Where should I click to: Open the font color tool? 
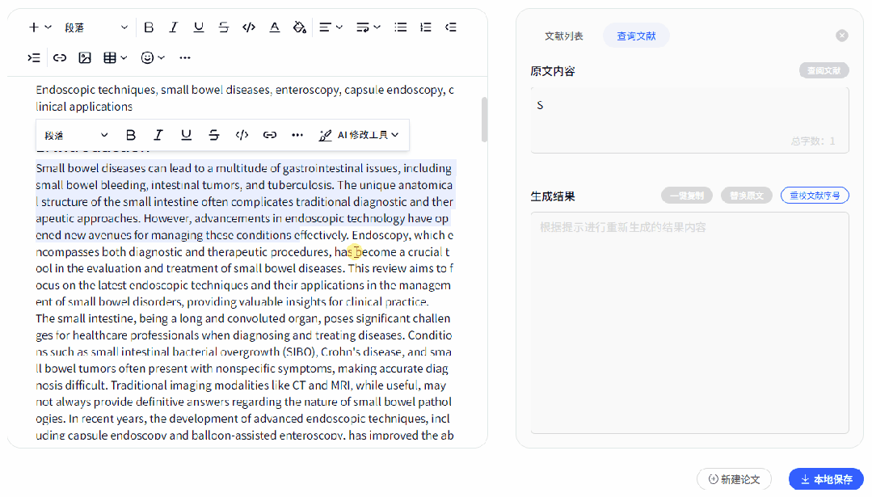[274, 27]
